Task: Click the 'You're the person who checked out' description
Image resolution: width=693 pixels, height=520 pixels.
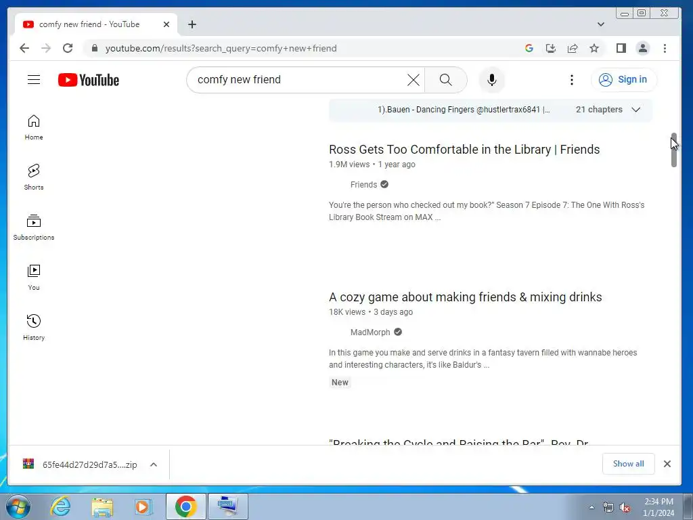Action: [487, 211]
